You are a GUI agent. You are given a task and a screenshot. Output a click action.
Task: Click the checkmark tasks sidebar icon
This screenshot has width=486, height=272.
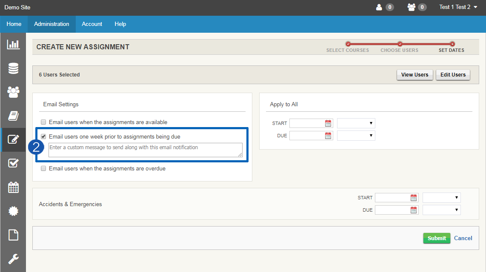13,163
